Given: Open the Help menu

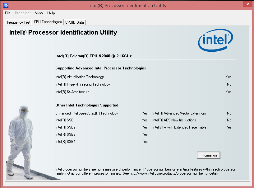Looking at the screenshot, I should click(x=51, y=13).
